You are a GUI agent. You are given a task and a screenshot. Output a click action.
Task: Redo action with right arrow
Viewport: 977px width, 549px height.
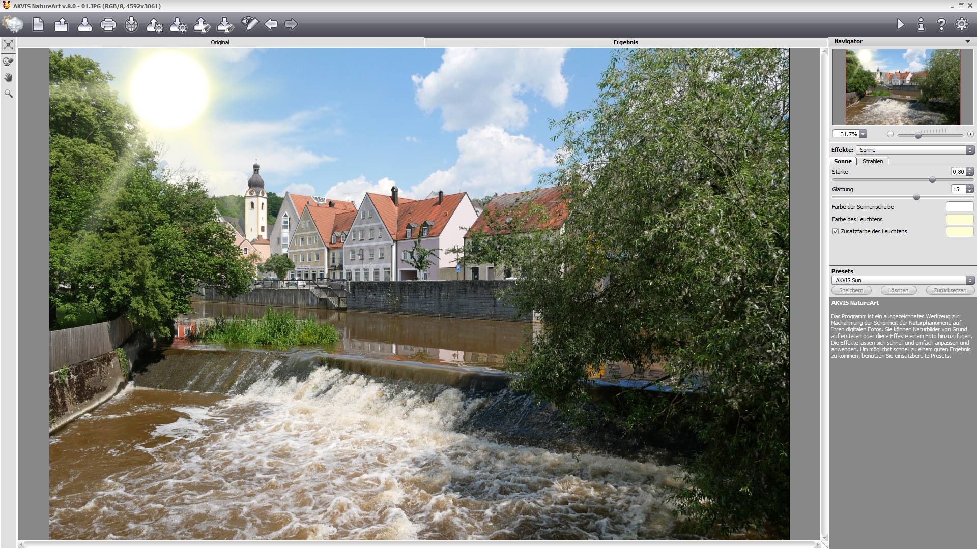291,24
